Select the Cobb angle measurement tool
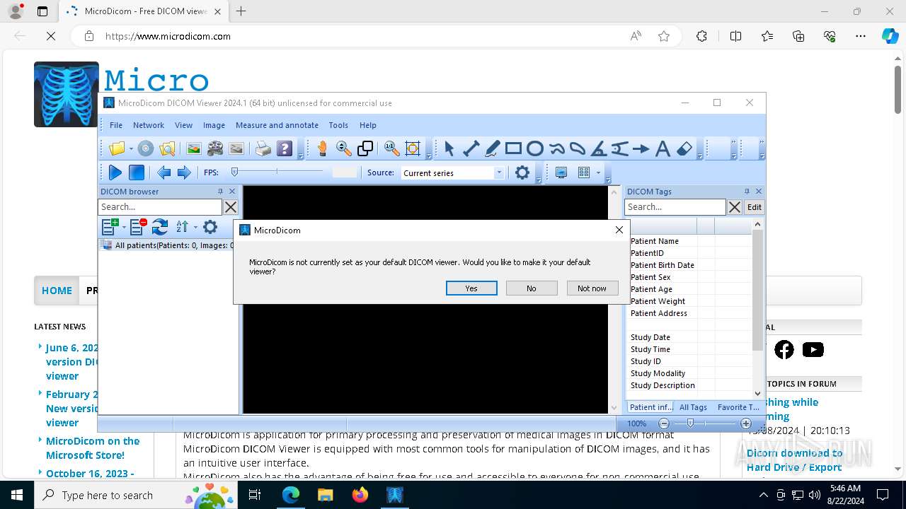 pyautogui.click(x=620, y=148)
